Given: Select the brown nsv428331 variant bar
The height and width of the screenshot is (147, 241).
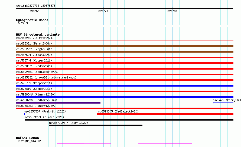Looking at the screenshot, I should click(x=125, y=46).
